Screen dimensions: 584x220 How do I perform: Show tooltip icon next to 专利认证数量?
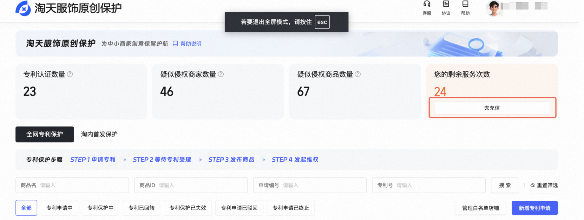70,74
